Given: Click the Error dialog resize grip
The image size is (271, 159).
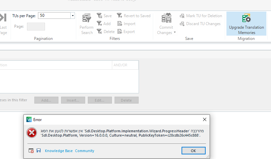Looking at the screenshot, I should 208,157.
